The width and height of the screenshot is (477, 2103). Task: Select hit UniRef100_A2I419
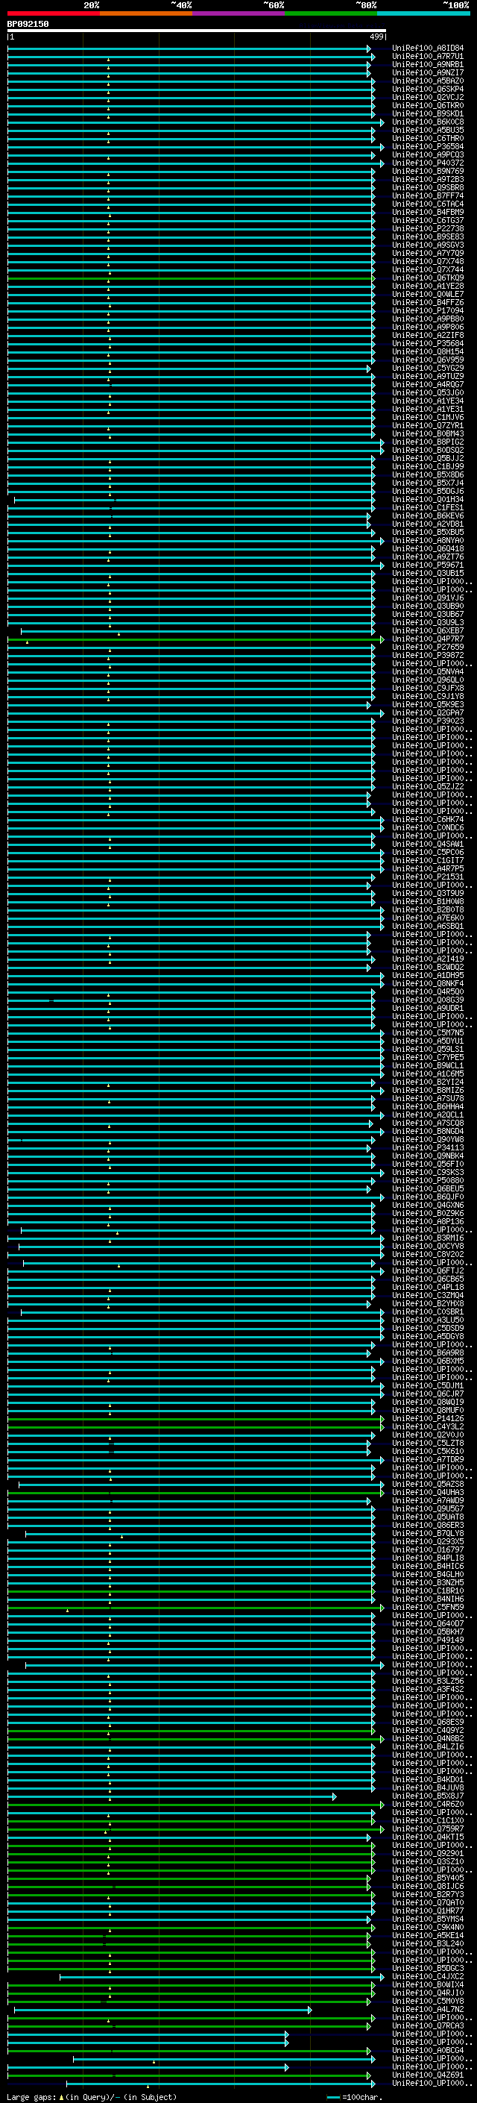[x=427, y=959]
